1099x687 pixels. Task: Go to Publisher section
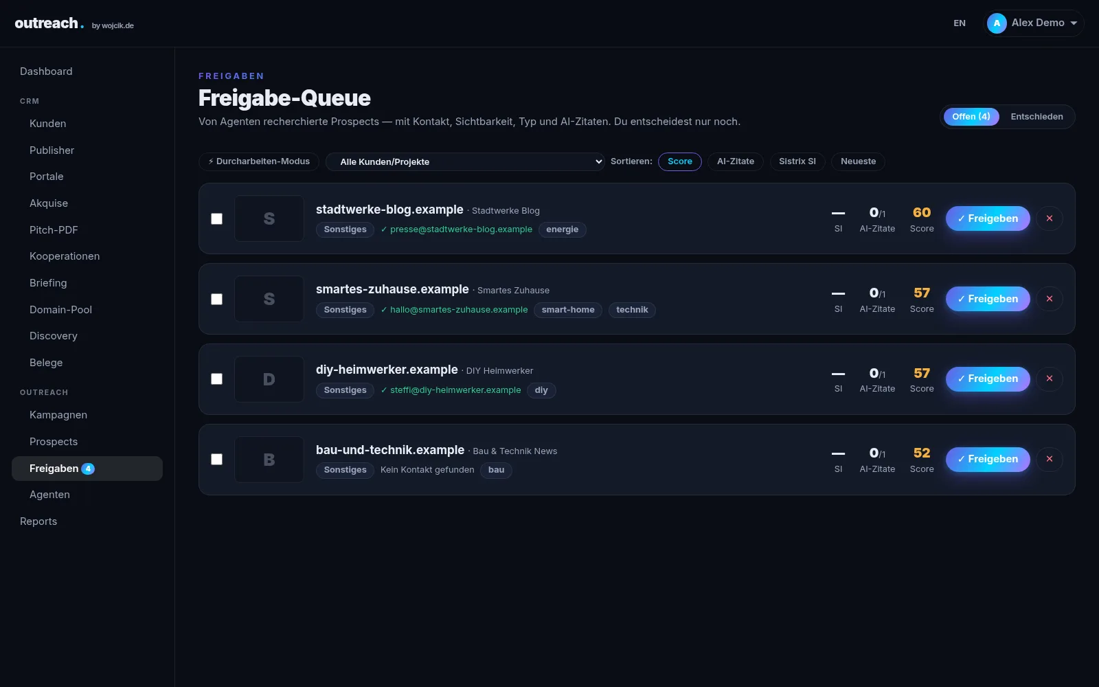tap(87, 150)
